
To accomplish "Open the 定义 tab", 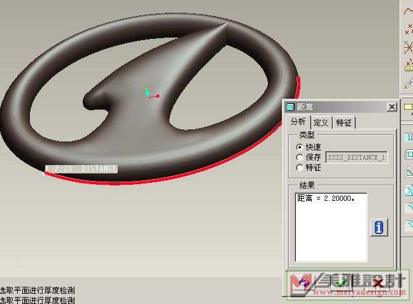I will coord(321,123).
